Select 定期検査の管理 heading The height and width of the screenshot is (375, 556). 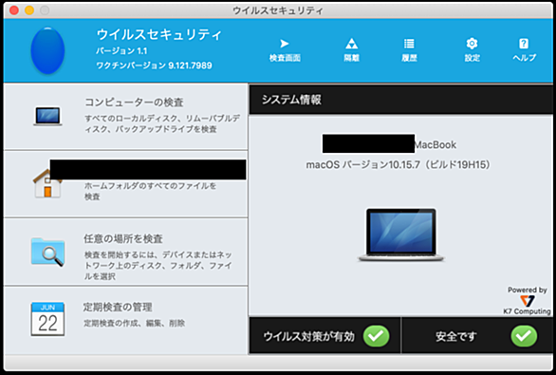[118, 307]
